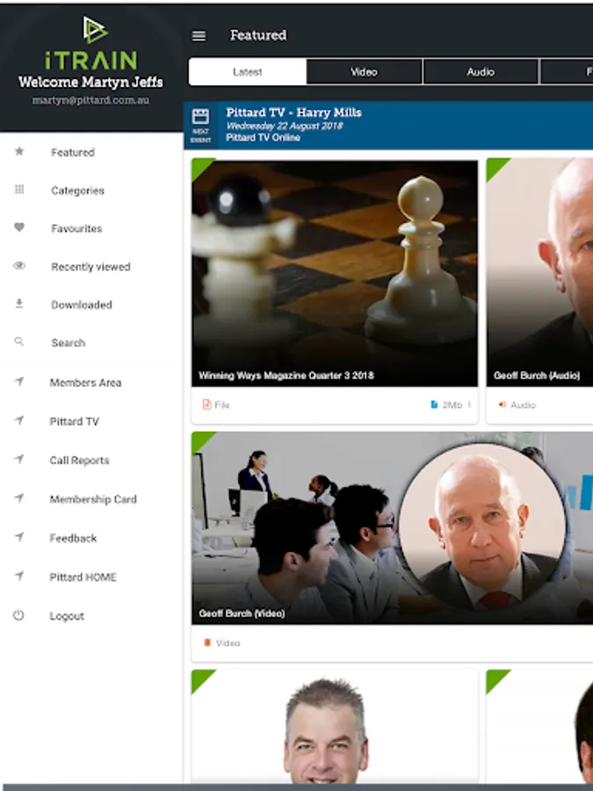This screenshot has height=791, width=593.
Task: Click the arrow icon beside Pittard HOME
Action: 19,576
